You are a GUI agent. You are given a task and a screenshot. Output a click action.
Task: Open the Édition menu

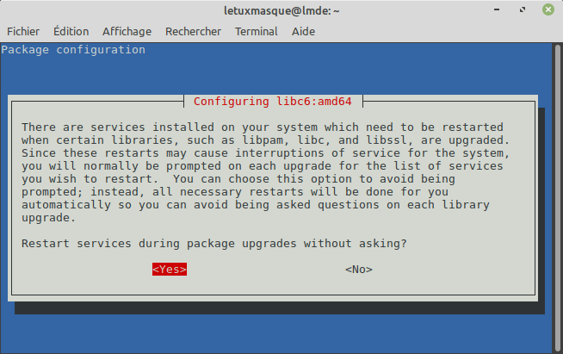pos(71,31)
